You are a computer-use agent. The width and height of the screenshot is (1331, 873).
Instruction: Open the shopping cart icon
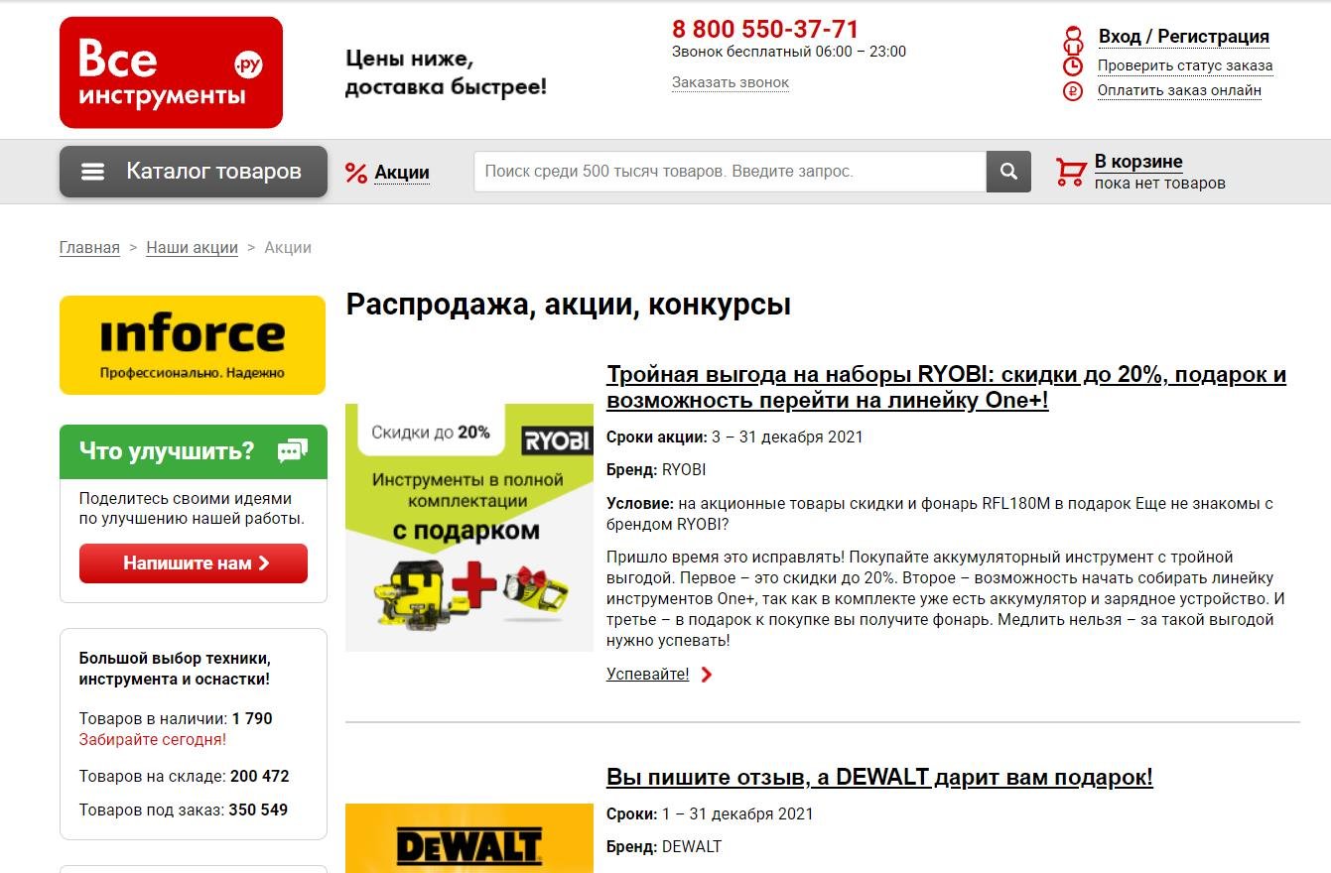click(x=1071, y=172)
